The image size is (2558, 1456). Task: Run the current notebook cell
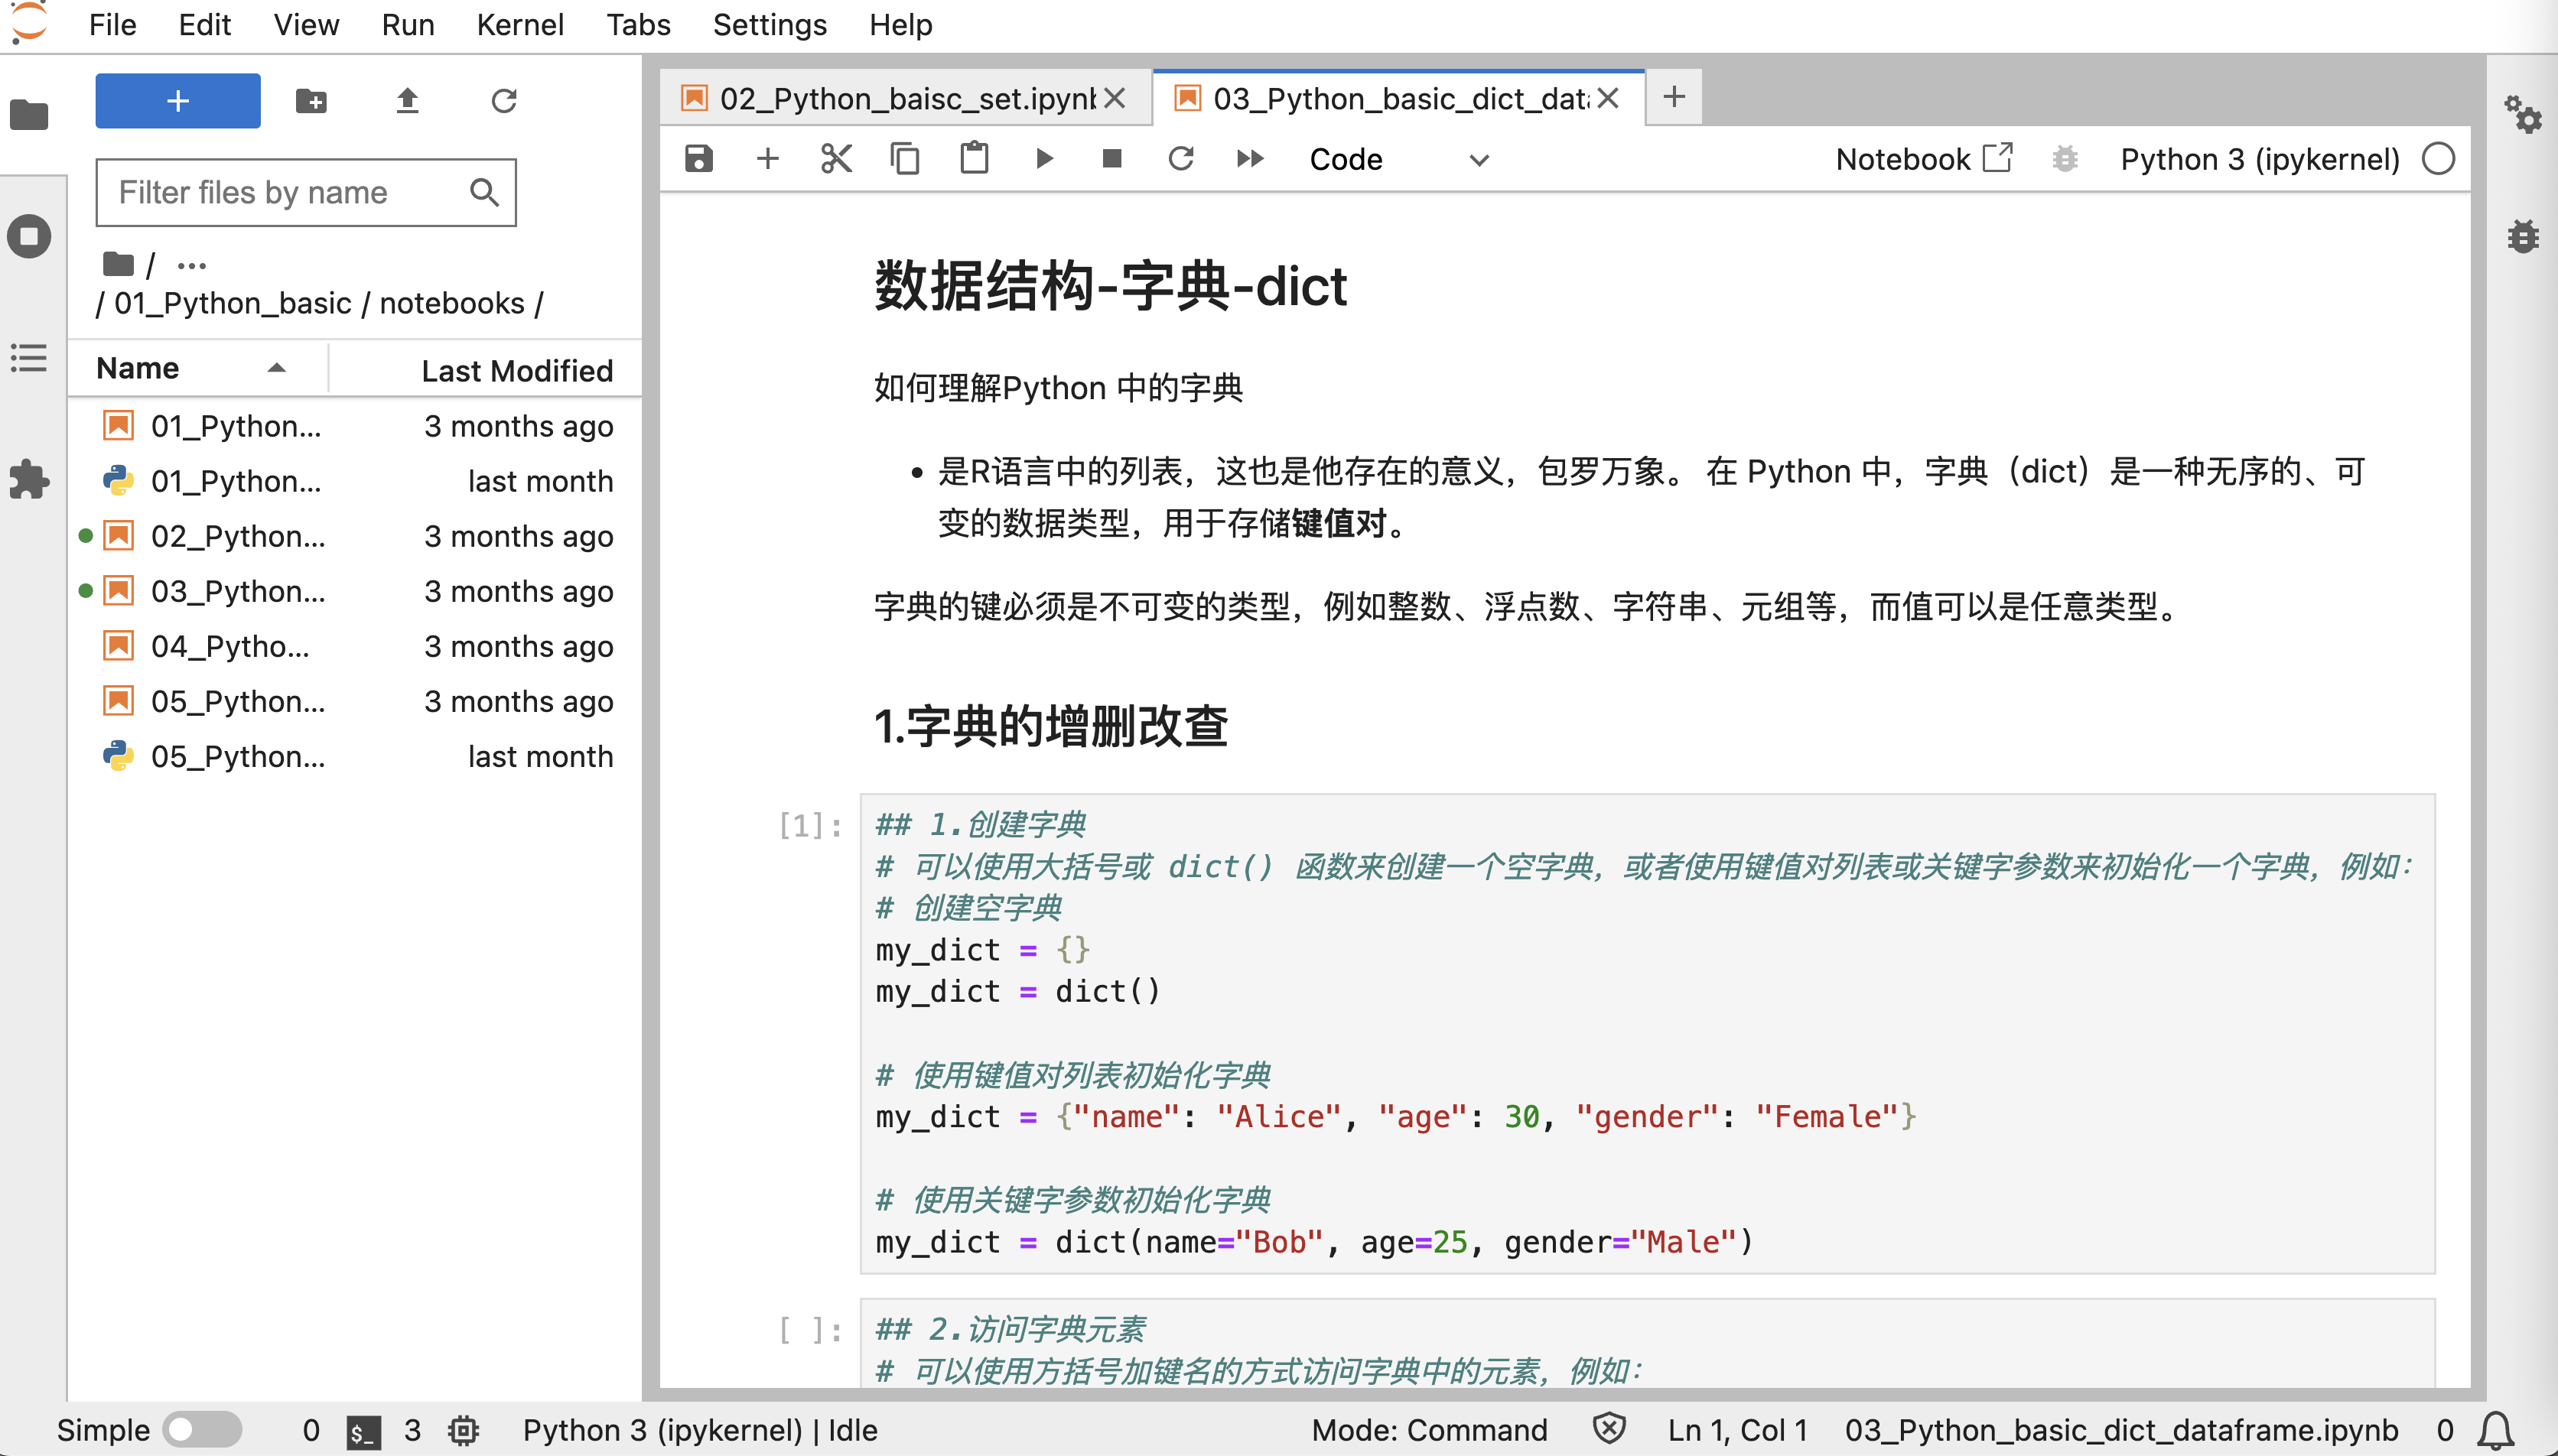click(x=1045, y=158)
